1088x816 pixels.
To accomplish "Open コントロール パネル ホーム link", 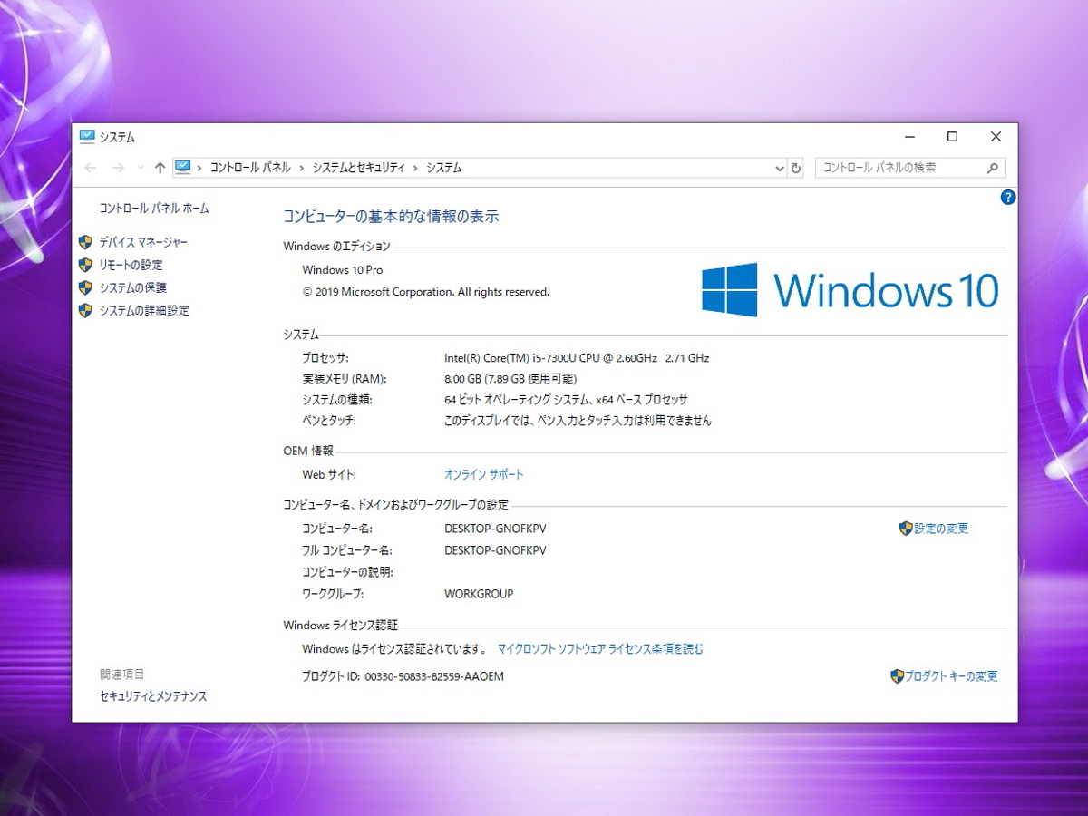I will [154, 208].
